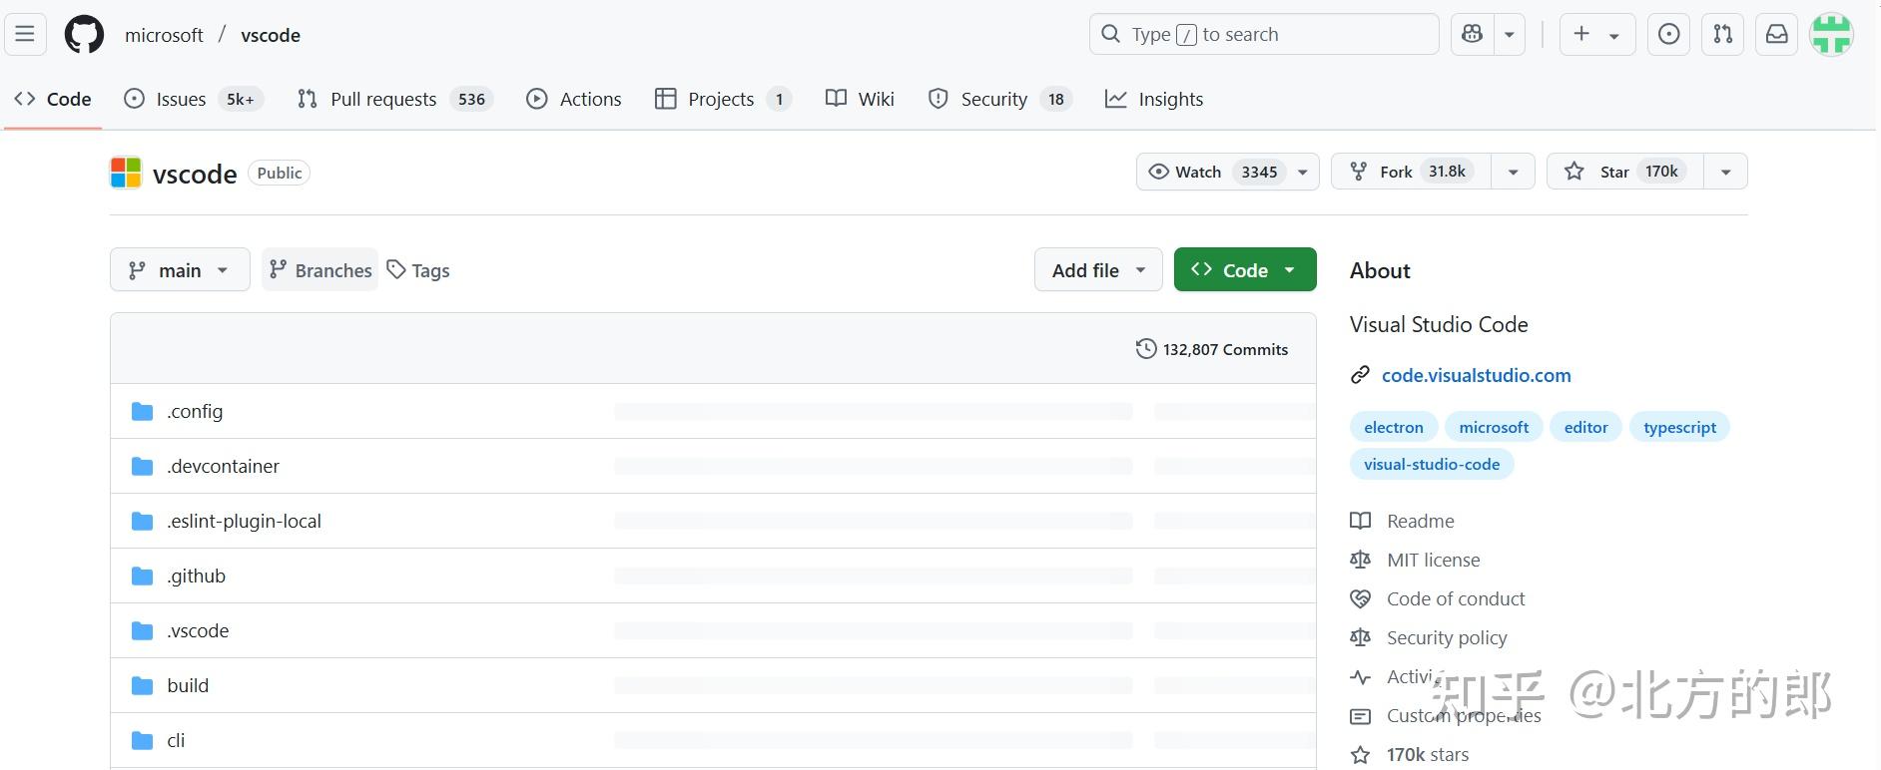Expand the main branch selector
Image resolution: width=1881 pixels, height=770 pixels.
pos(180,270)
